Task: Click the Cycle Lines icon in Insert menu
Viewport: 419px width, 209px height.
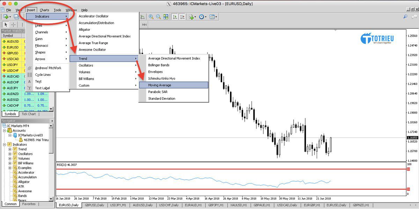Action: tap(30, 75)
